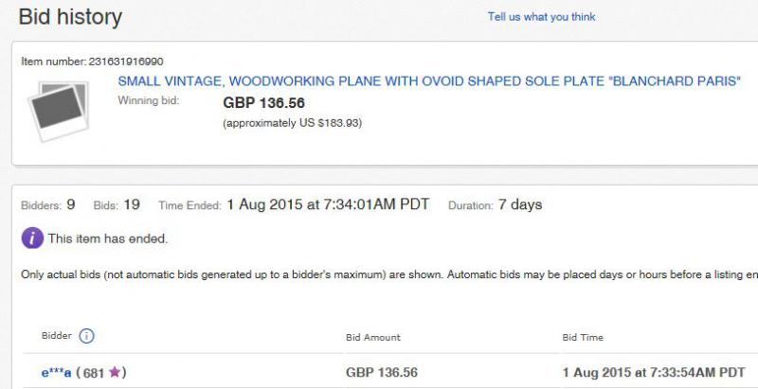Click the info icon beside Bidder header

(86, 336)
